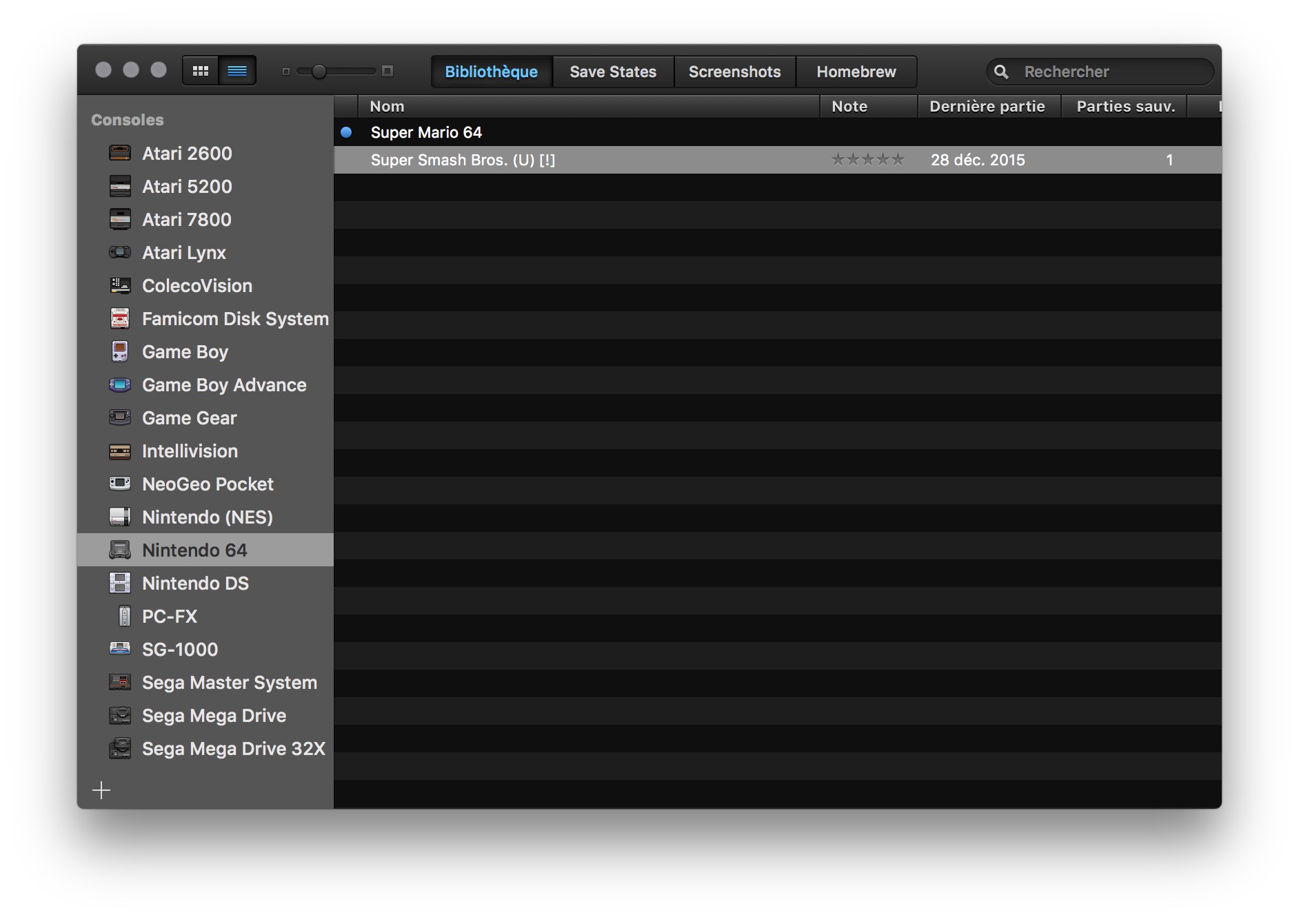Click the Rechercher search field

(x=1100, y=72)
